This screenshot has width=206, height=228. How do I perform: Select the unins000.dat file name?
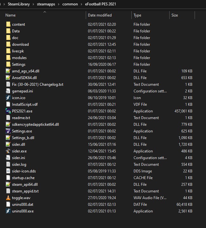click(22, 205)
